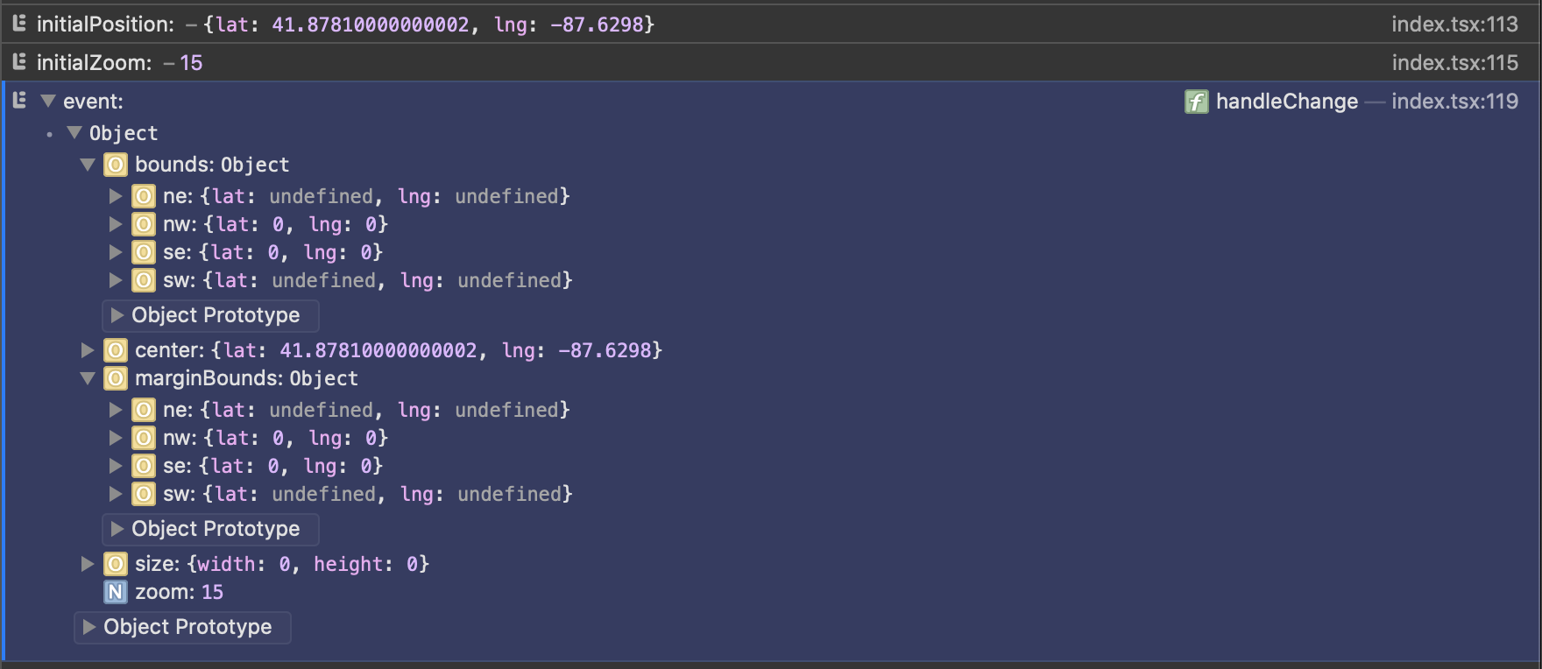
Task: Click the object icon of se under bounds
Action: (144, 252)
